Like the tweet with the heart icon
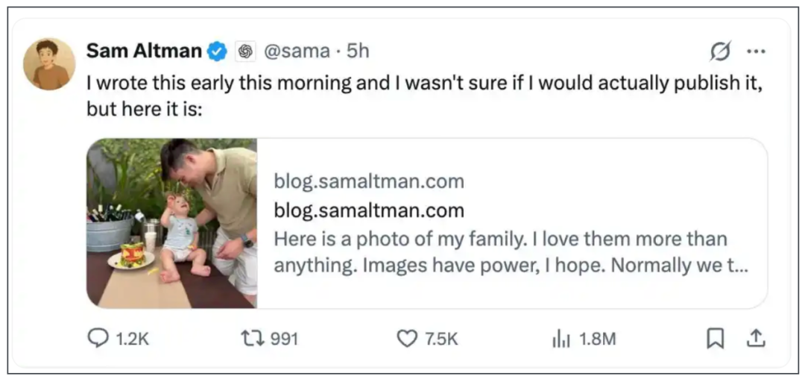Screen dimensions: 805x382 [406, 339]
